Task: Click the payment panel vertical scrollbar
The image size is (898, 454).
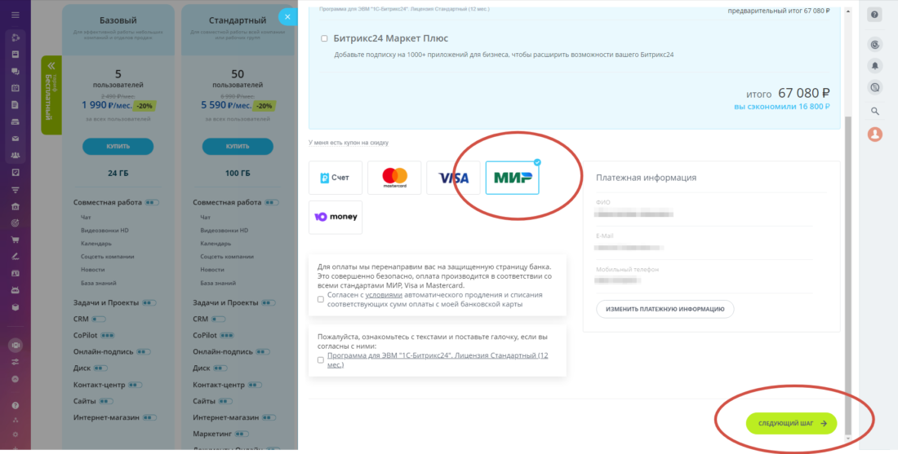Action: pos(848,275)
